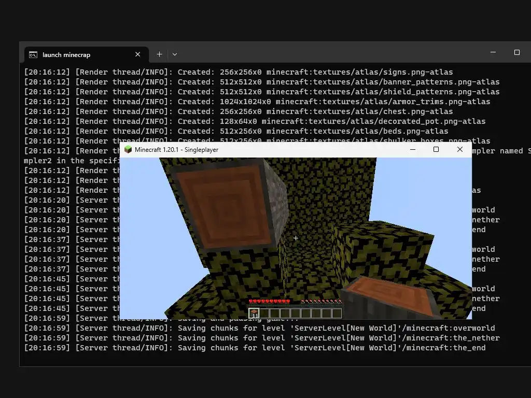Minimize the terminal window
531x398 pixels.
(x=493, y=52)
